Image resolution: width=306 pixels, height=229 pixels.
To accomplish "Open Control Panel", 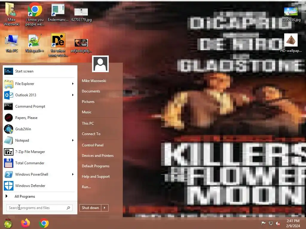I will tap(93, 145).
